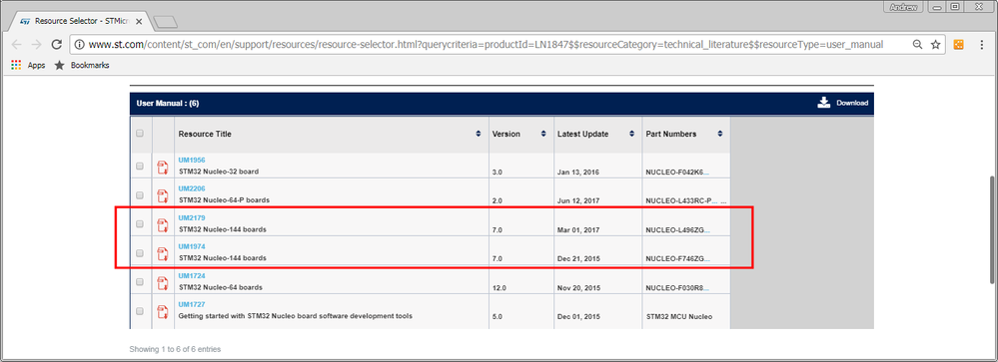Open the UM2179 link
The height and width of the screenshot is (362, 998).
(192, 217)
